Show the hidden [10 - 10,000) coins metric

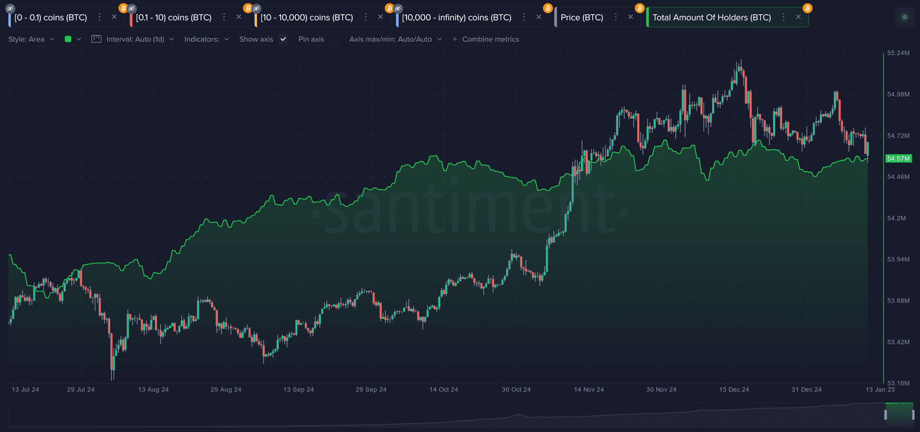(x=256, y=8)
